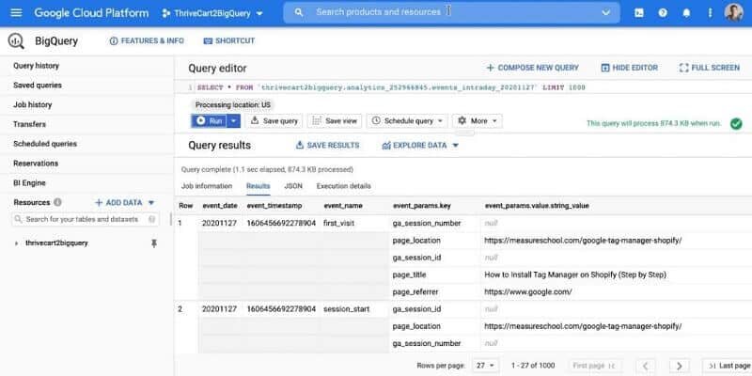Open Scheduled queries in sidebar
Viewport: 752px width, 376px height.
coord(45,144)
